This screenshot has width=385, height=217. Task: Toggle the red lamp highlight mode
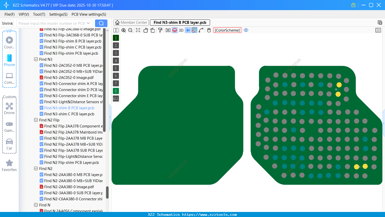tap(174, 30)
